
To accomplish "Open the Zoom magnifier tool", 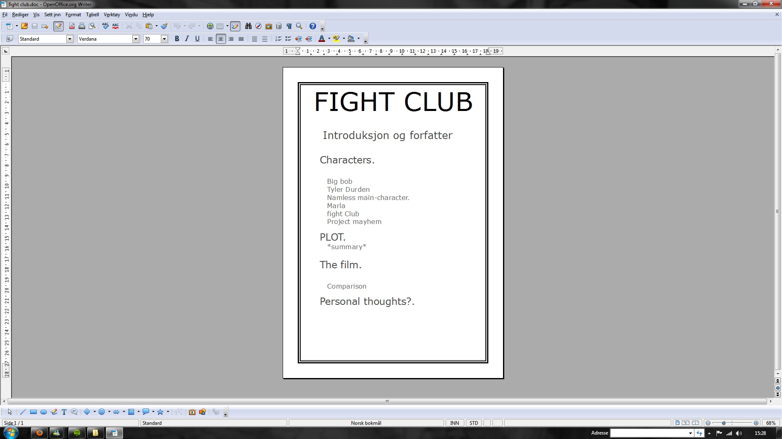I will click(x=299, y=26).
